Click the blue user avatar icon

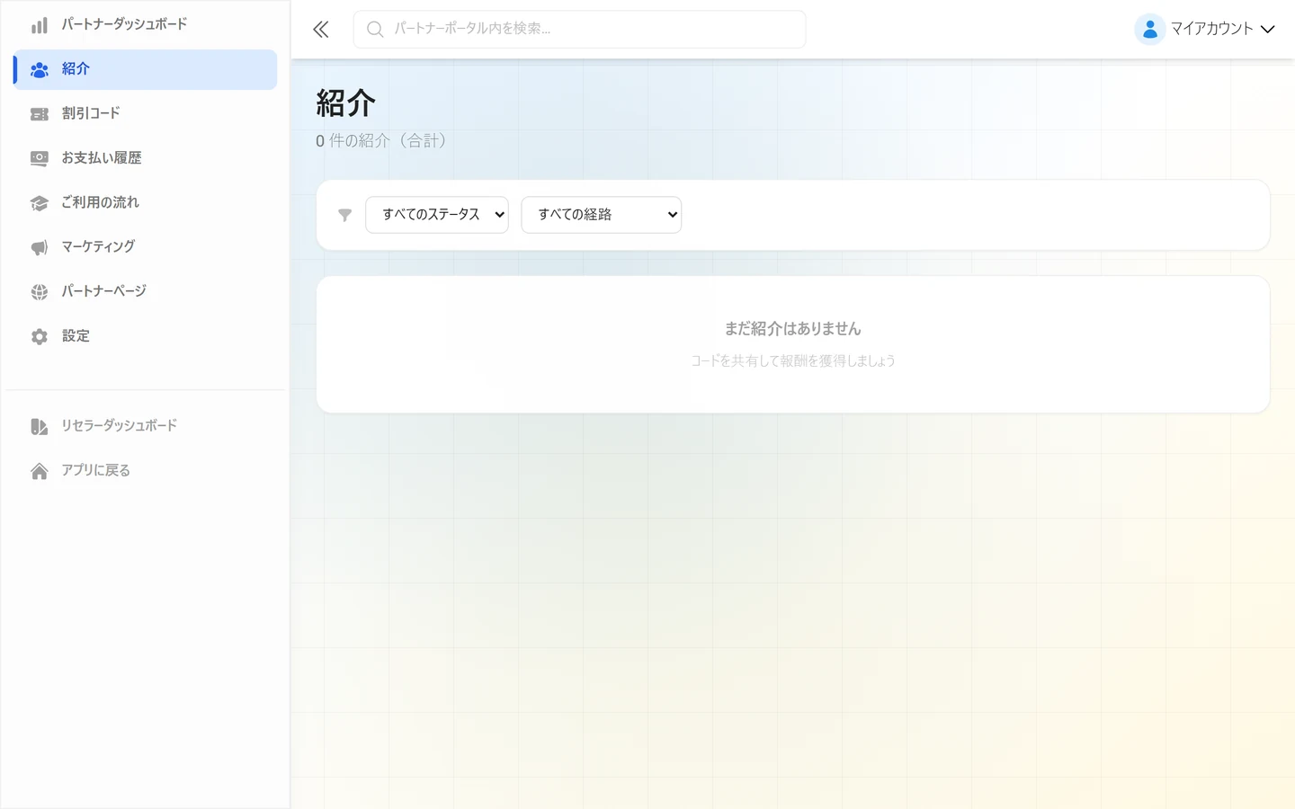(x=1150, y=30)
